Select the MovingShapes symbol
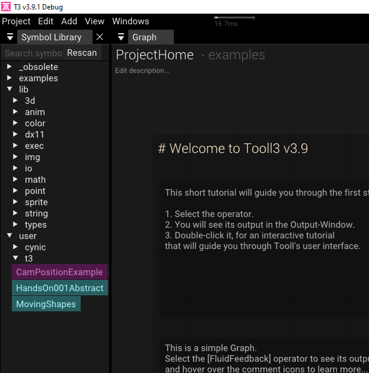 (x=46, y=304)
